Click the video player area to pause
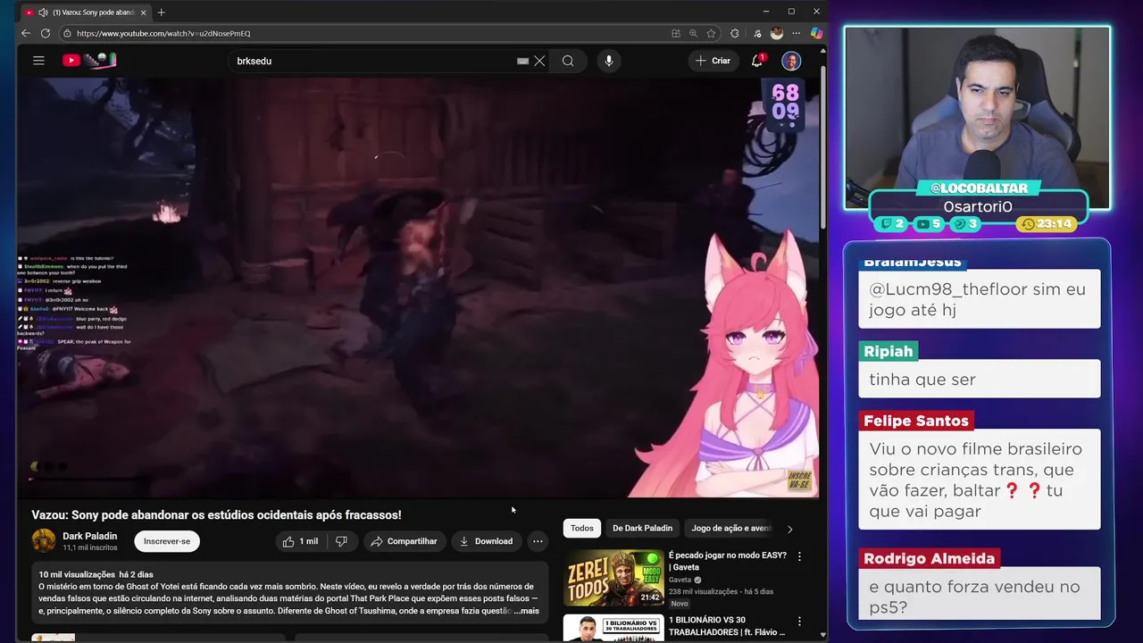Image resolution: width=1143 pixels, height=643 pixels. point(418,287)
